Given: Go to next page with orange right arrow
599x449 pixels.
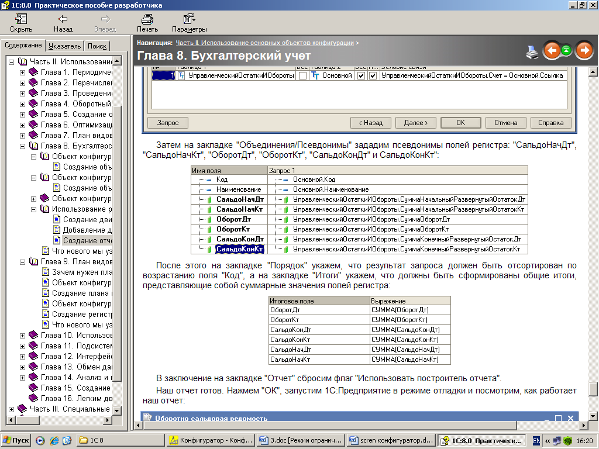Looking at the screenshot, I should pos(584,51).
